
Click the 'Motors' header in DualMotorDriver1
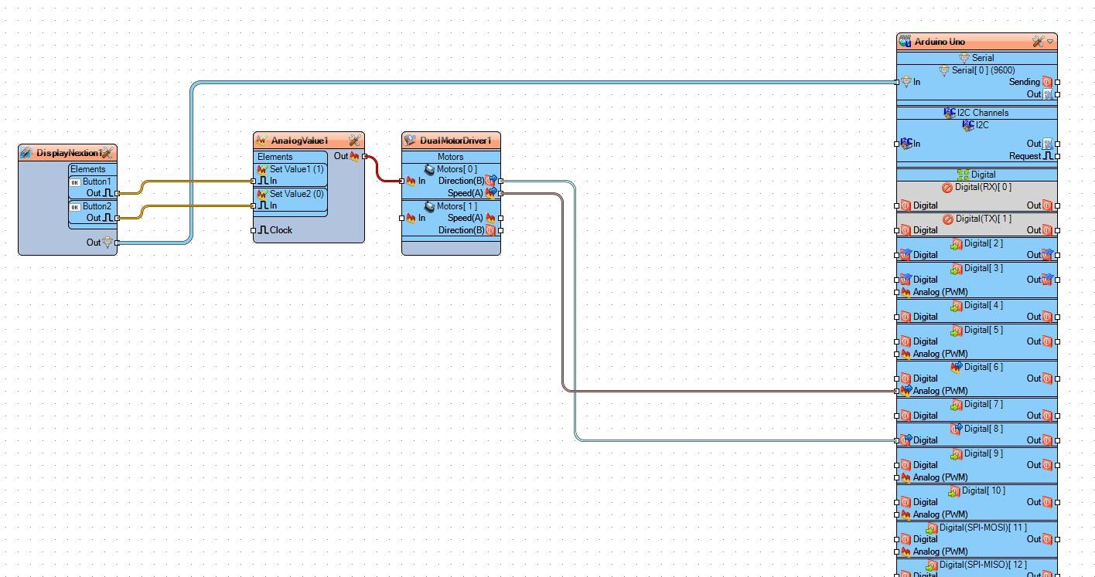coord(451,157)
